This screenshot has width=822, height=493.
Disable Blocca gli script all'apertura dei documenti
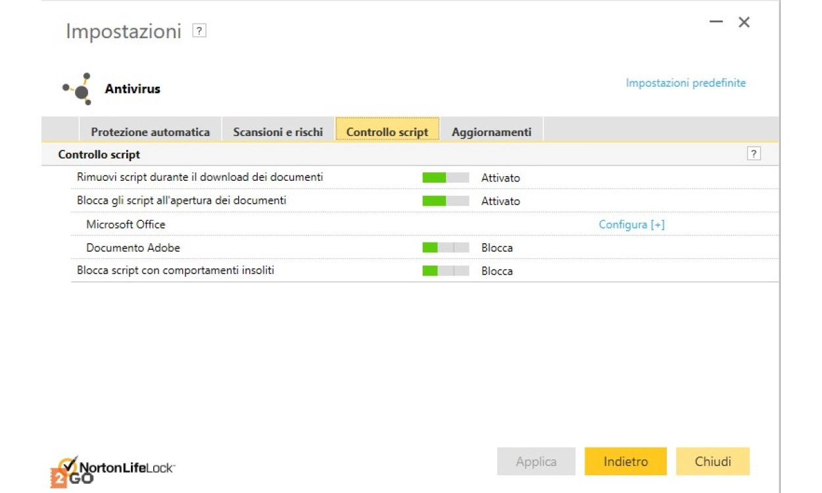[445, 201]
